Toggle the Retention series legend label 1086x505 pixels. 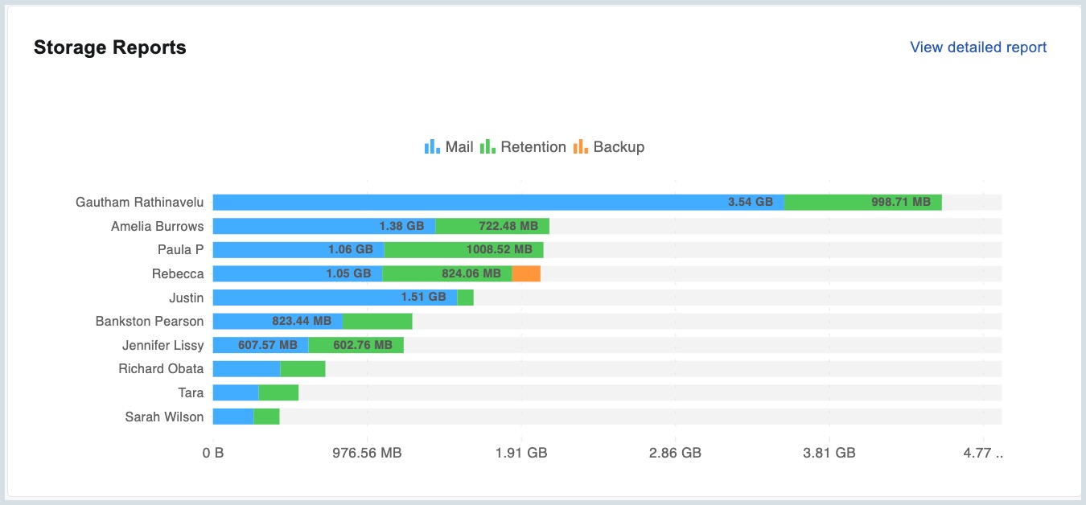533,147
